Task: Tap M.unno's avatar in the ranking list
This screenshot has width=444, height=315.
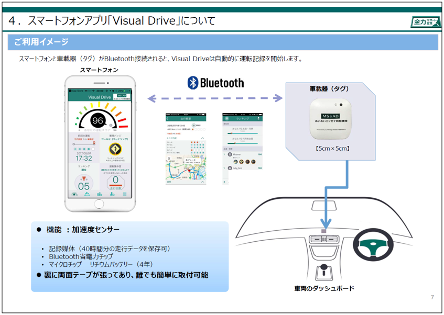Action: point(230,154)
